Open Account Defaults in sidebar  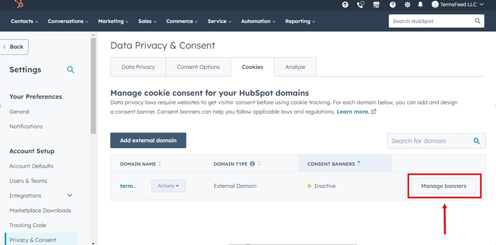point(31,166)
